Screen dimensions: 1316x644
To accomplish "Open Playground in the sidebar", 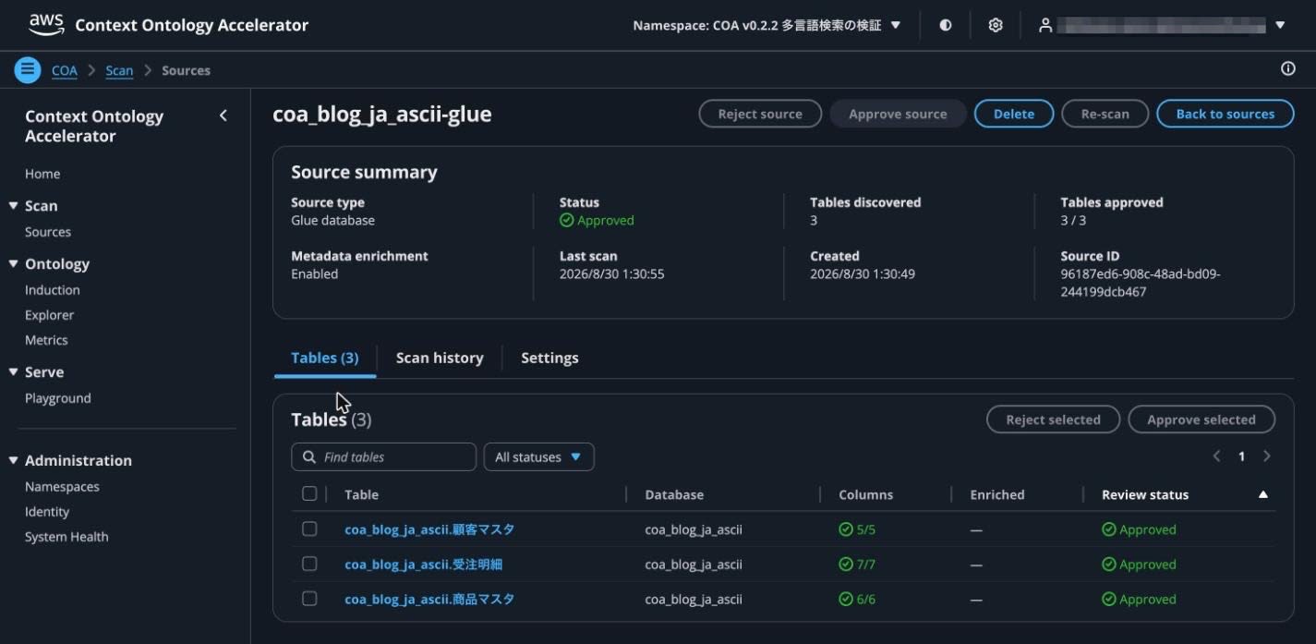I will pyautogui.click(x=58, y=398).
